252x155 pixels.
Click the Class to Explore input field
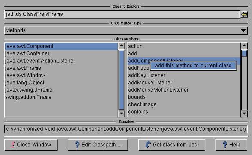tap(122, 15)
